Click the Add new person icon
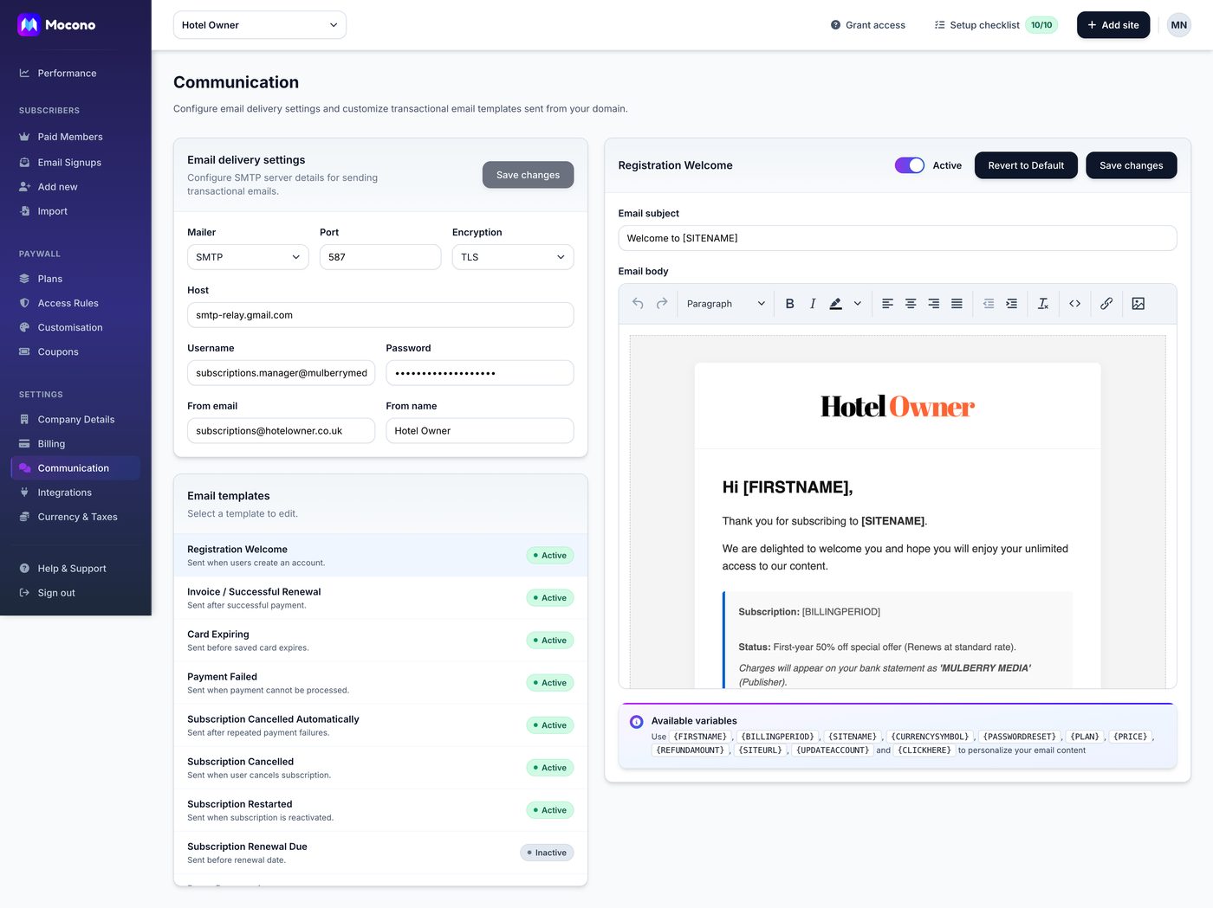The image size is (1213, 908). (x=24, y=187)
